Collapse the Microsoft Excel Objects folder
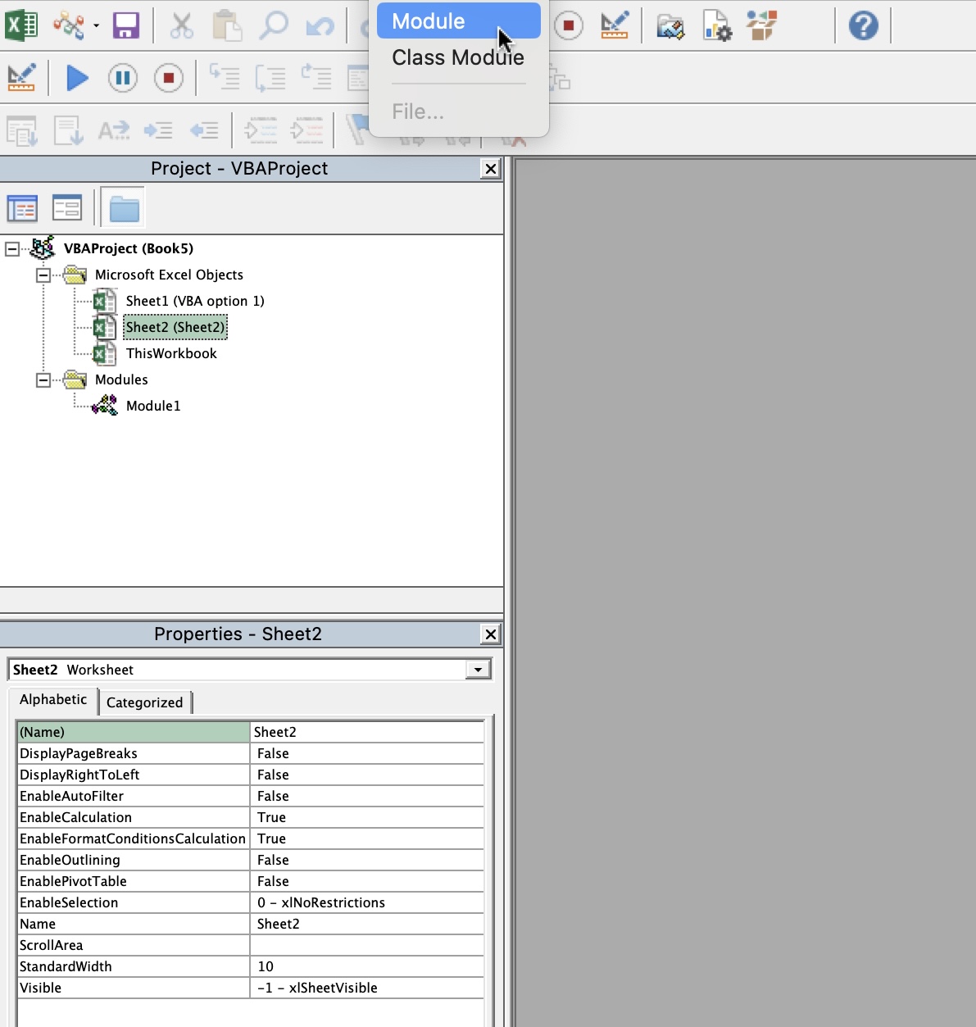Viewport: 976px width, 1027px height. (x=43, y=275)
